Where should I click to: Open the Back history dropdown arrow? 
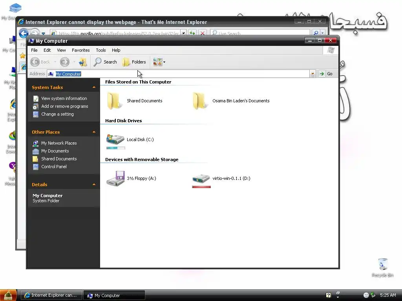pos(55,62)
